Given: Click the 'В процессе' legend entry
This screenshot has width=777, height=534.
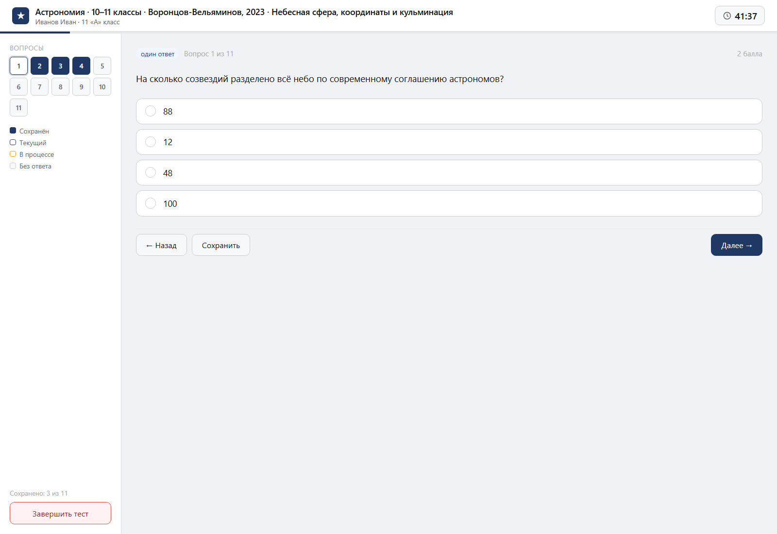Looking at the screenshot, I should [x=32, y=154].
